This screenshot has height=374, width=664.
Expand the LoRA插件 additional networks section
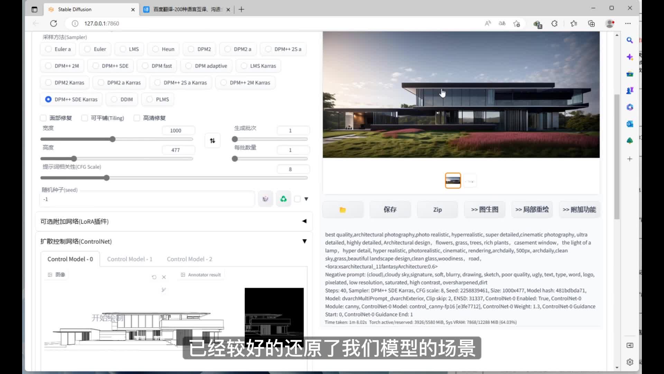point(304,221)
